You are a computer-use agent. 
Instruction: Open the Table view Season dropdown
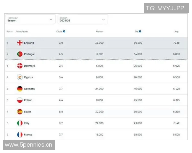point(30,19)
